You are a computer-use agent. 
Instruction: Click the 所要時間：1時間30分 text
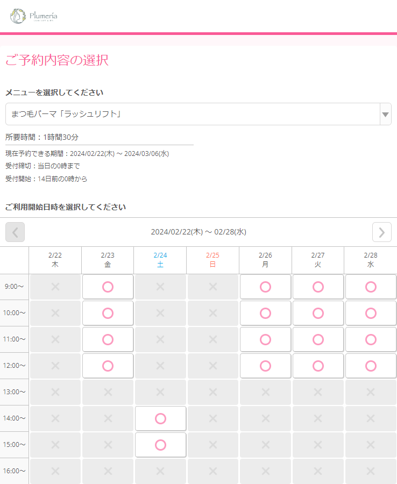click(x=42, y=137)
